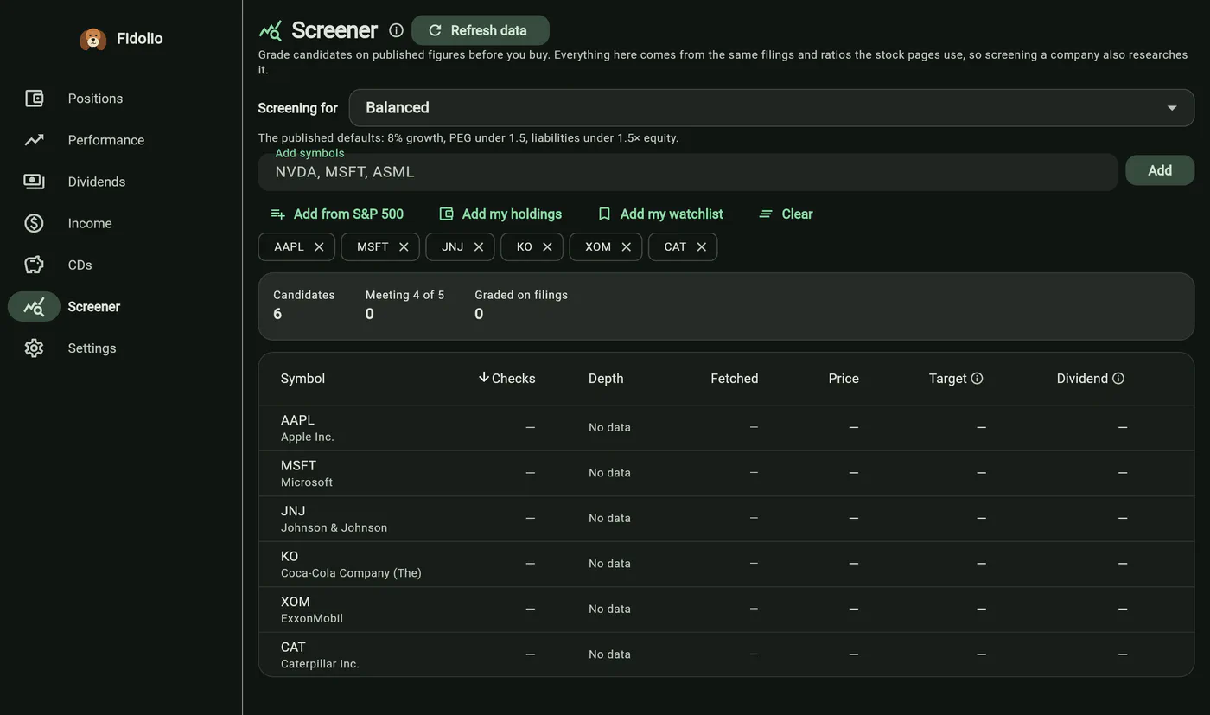Remove KO chip with its X
The height and width of the screenshot is (715, 1210).
coord(547,246)
